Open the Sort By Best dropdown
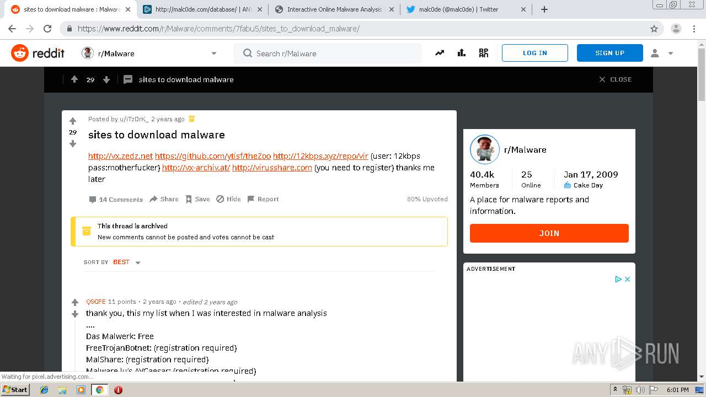The image size is (706, 397). pos(126,262)
